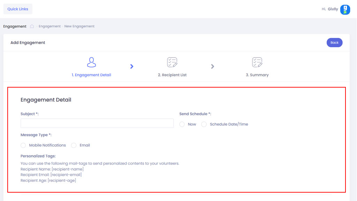The image size is (357, 201).
Task: Open the Hi, Givlly user menu
Action: click(329, 9)
